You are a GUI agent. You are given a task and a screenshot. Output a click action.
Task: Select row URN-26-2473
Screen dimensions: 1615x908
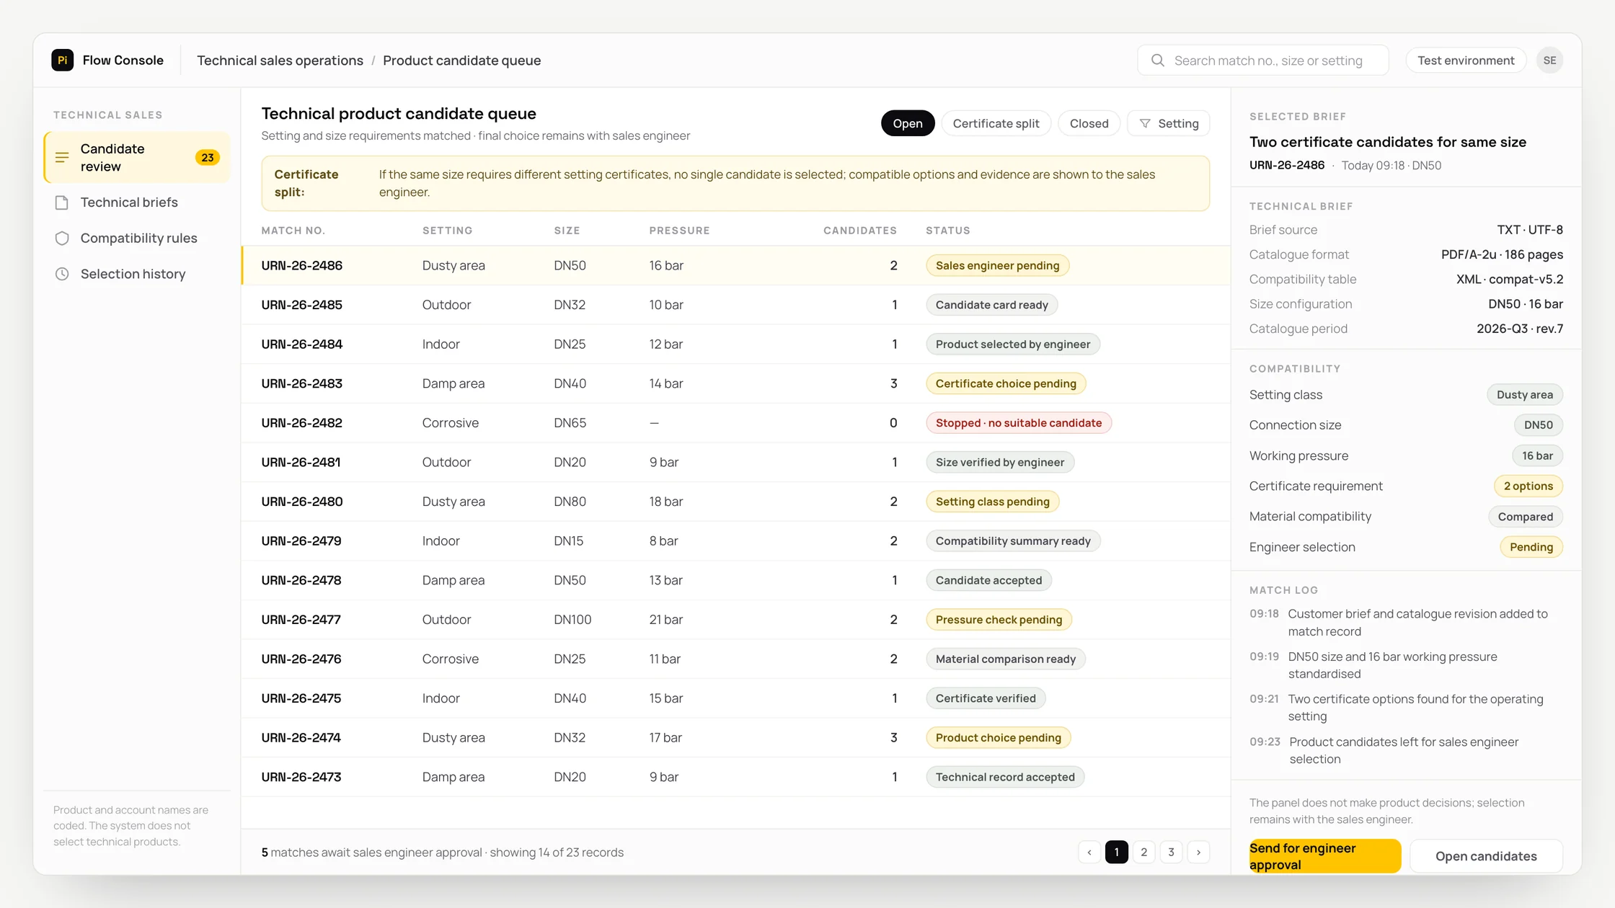pos(735,778)
